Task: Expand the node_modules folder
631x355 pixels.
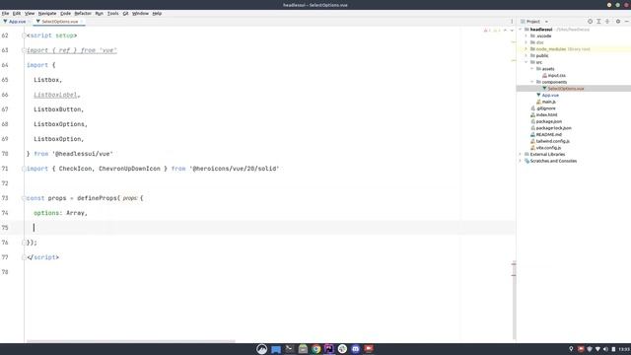Action: 526,49
